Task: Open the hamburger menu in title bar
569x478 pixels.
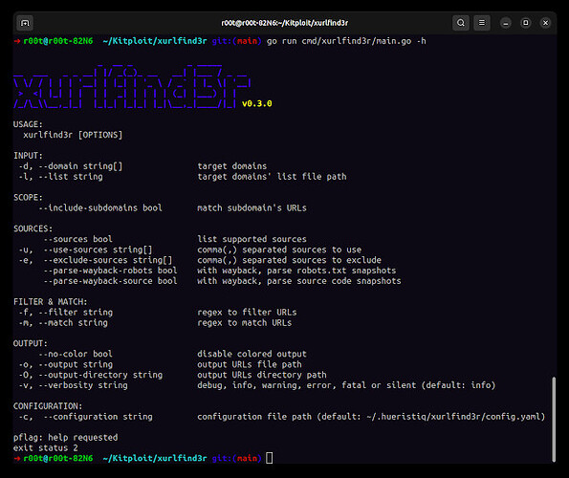Action: pos(482,23)
